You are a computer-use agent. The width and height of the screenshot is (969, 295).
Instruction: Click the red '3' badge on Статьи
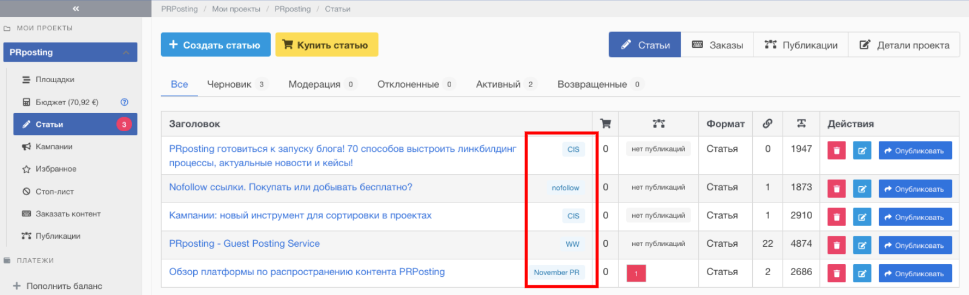(x=124, y=125)
